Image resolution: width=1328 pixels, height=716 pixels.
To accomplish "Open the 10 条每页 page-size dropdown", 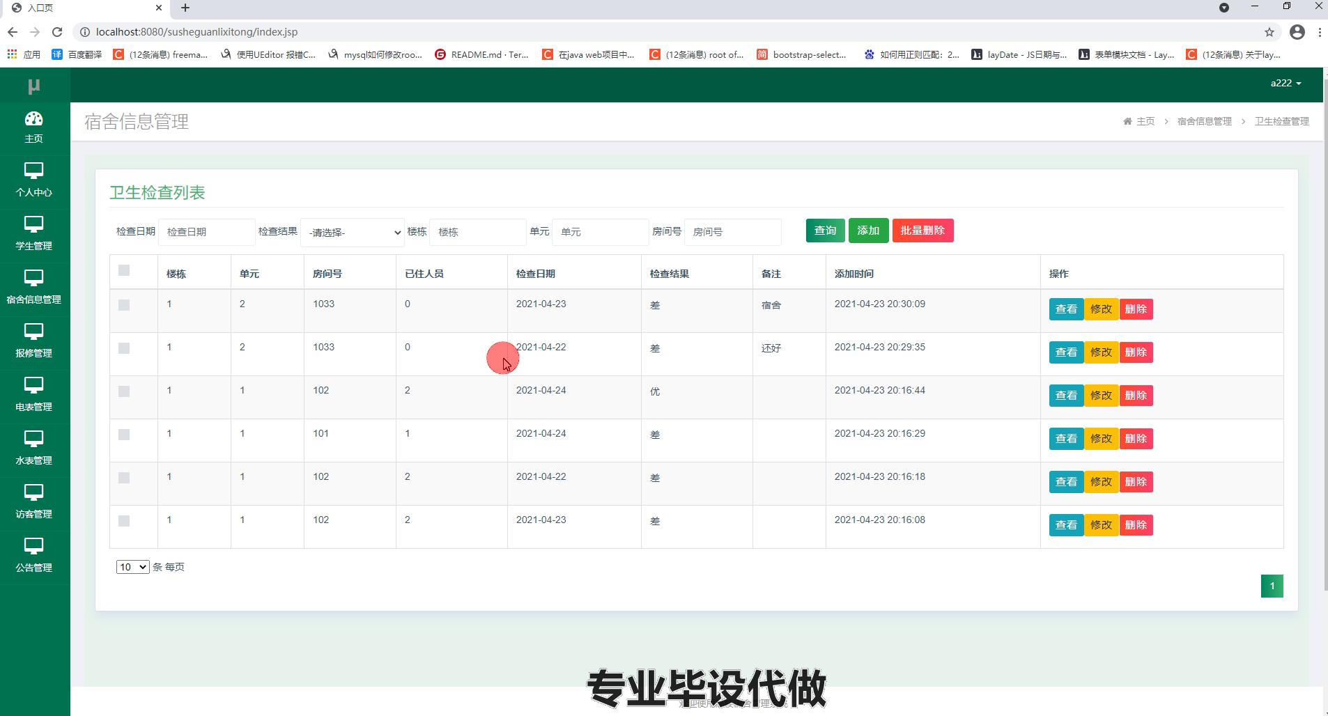I will pos(132,567).
